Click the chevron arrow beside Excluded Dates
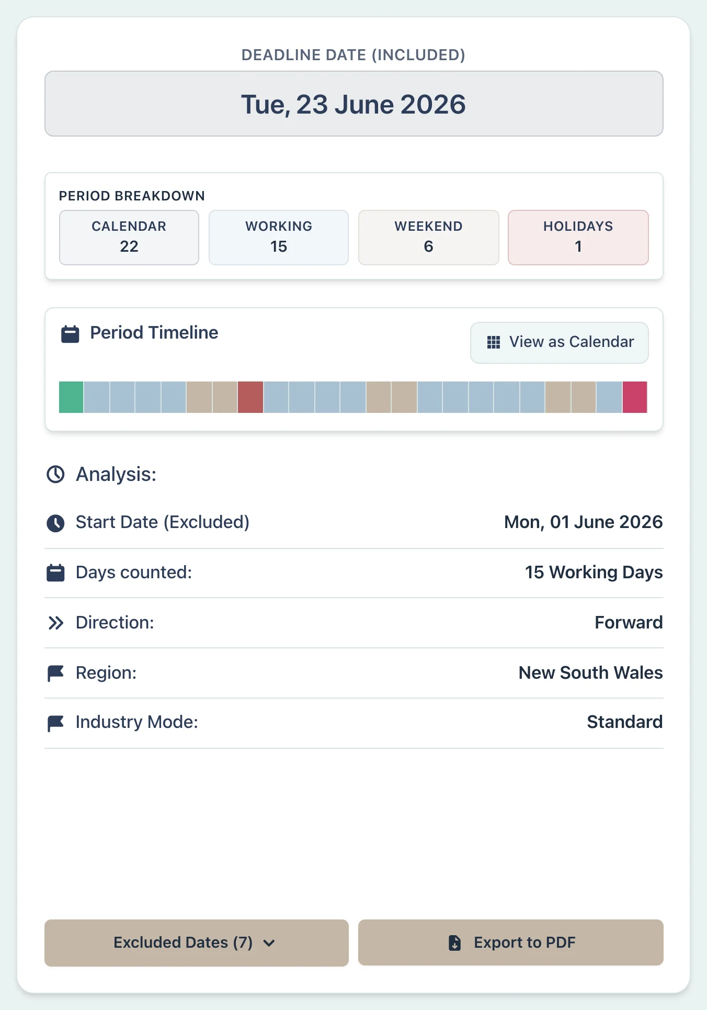The image size is (707, 1010). click(269, 943)
